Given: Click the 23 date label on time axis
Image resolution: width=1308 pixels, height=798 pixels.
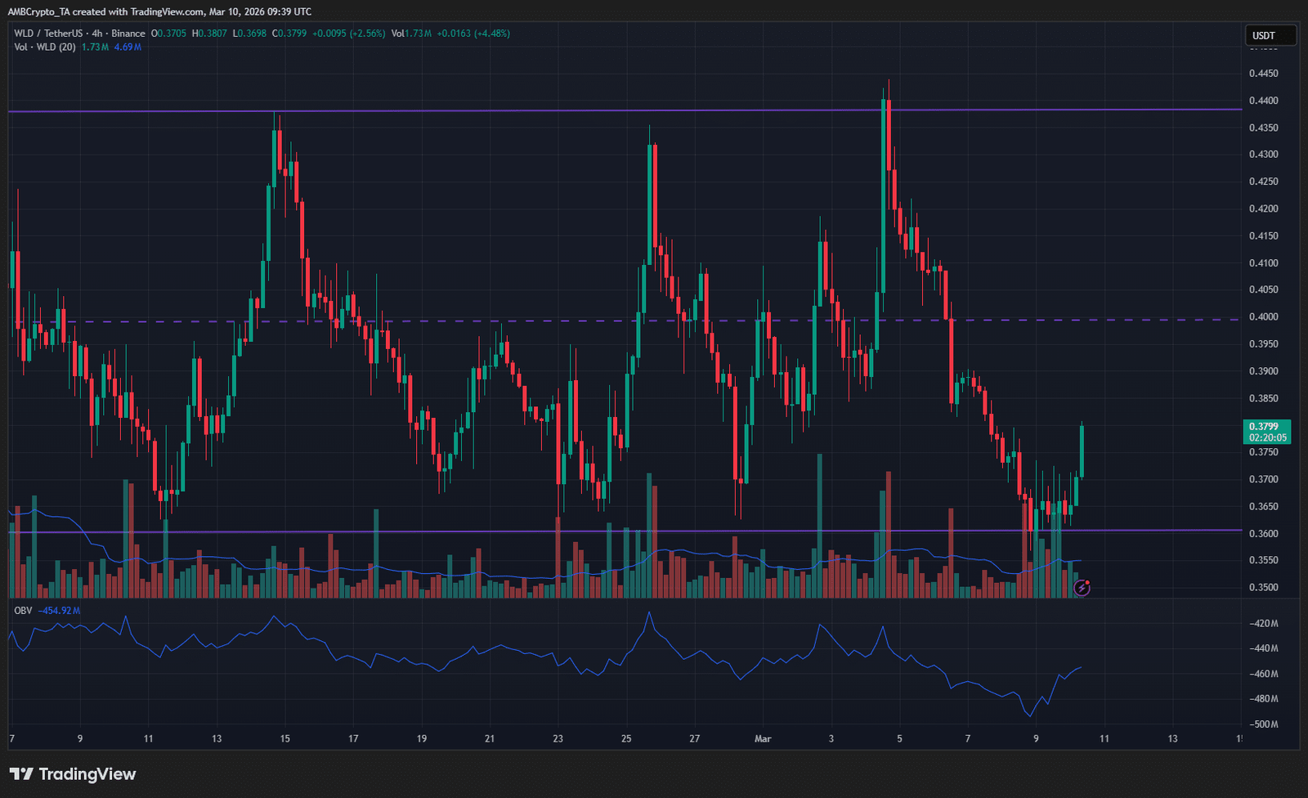Looking at the screenshot, I should [558, 739].
